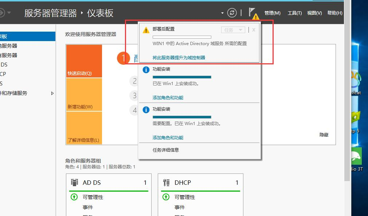Select the dashboard item in the sidebar

point(27,36)
